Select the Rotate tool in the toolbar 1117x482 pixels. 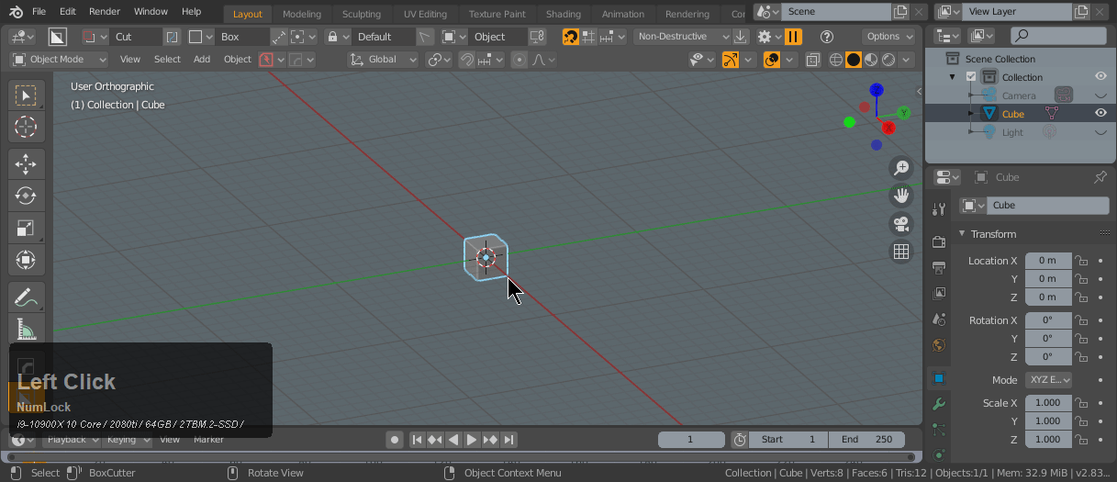tap(26, 196)
